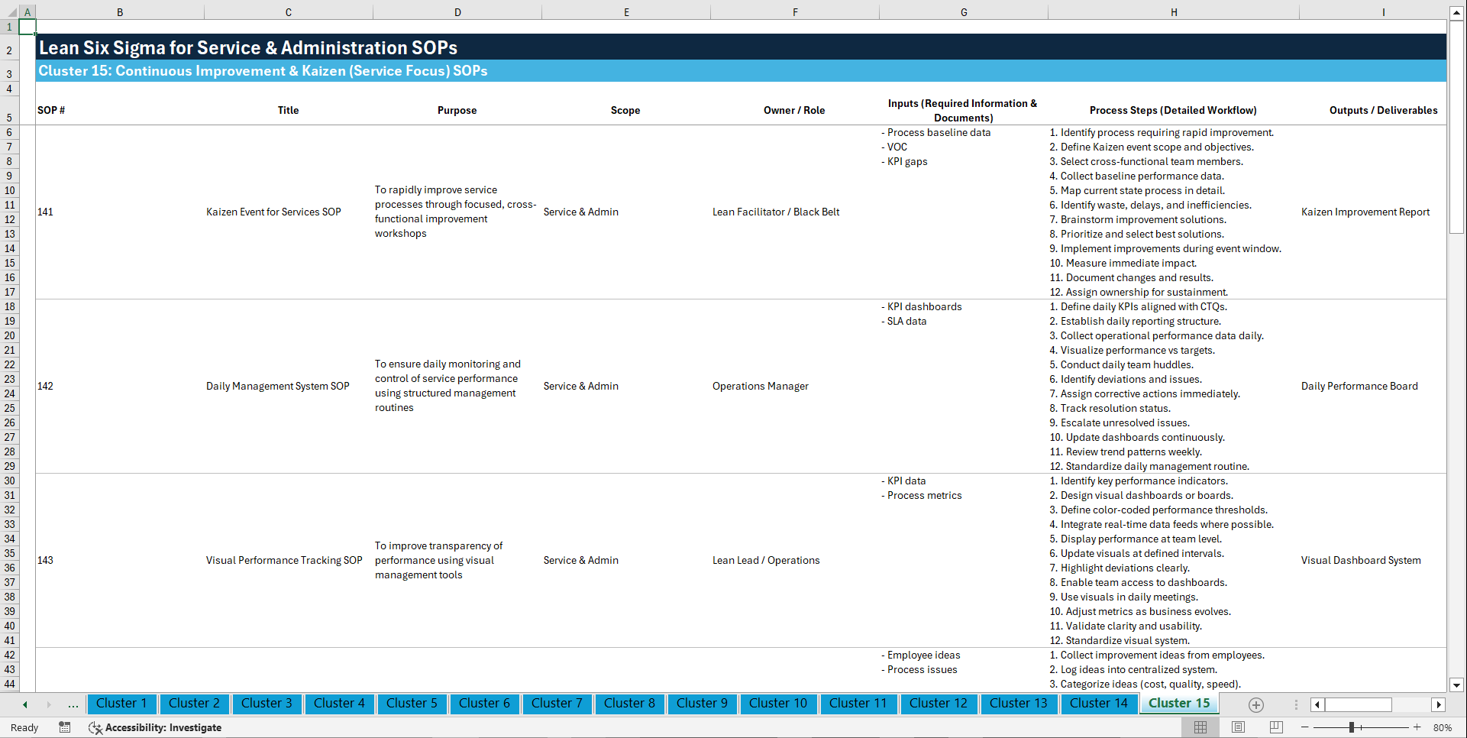Open the macro recording status icon
Viewport: 1467px width, 738px height.
[x=65, y=727]
